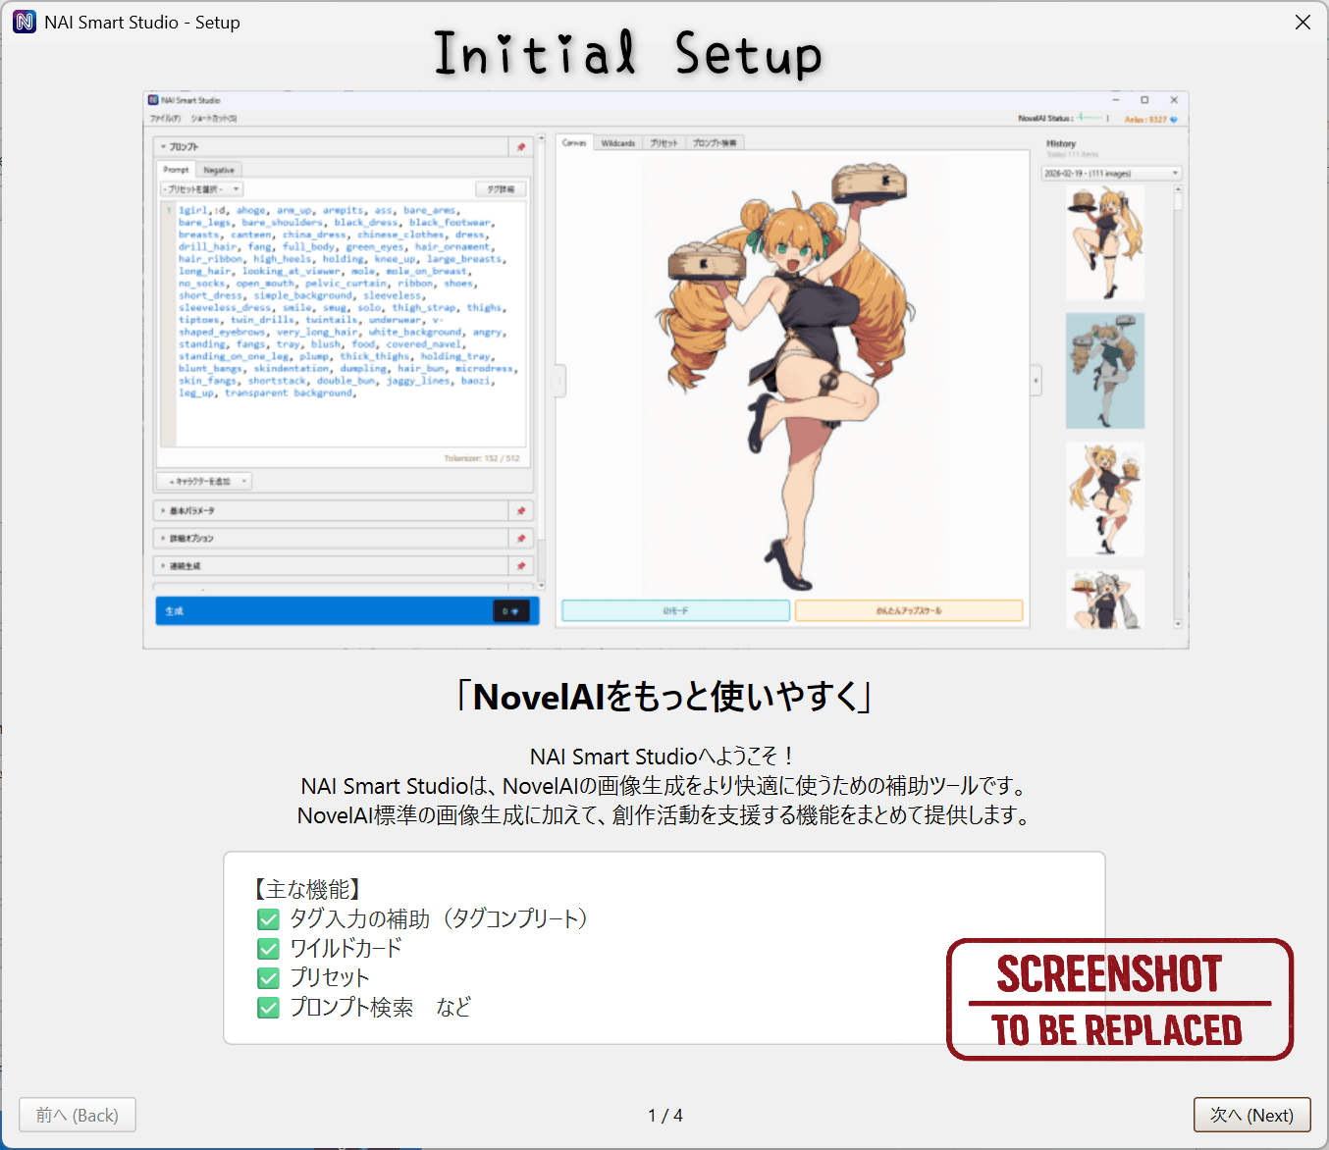Click the Anlas crystal icon

1174,120
